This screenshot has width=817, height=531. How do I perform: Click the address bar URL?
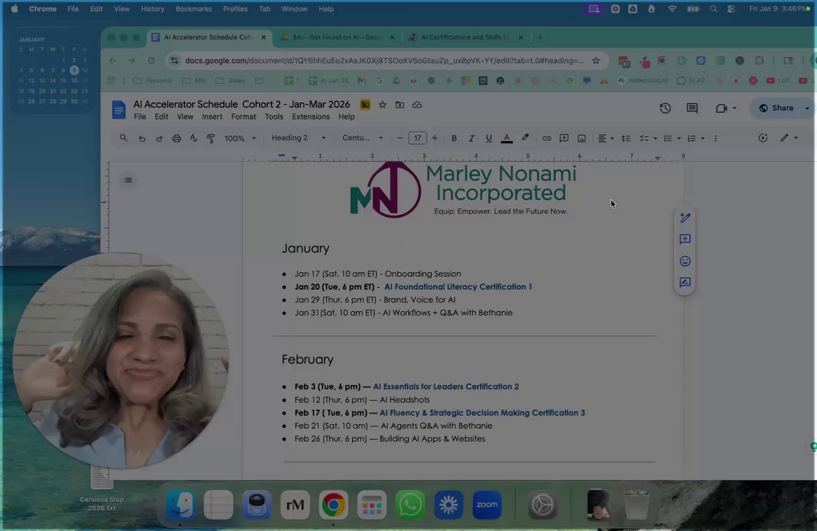(384, 61)
